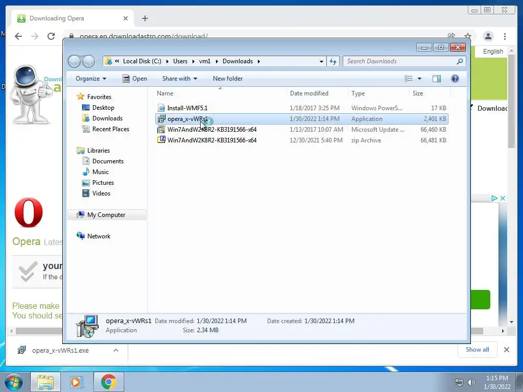Open a new Chrome tab
523x392 pixels.
tap(145, 18)
